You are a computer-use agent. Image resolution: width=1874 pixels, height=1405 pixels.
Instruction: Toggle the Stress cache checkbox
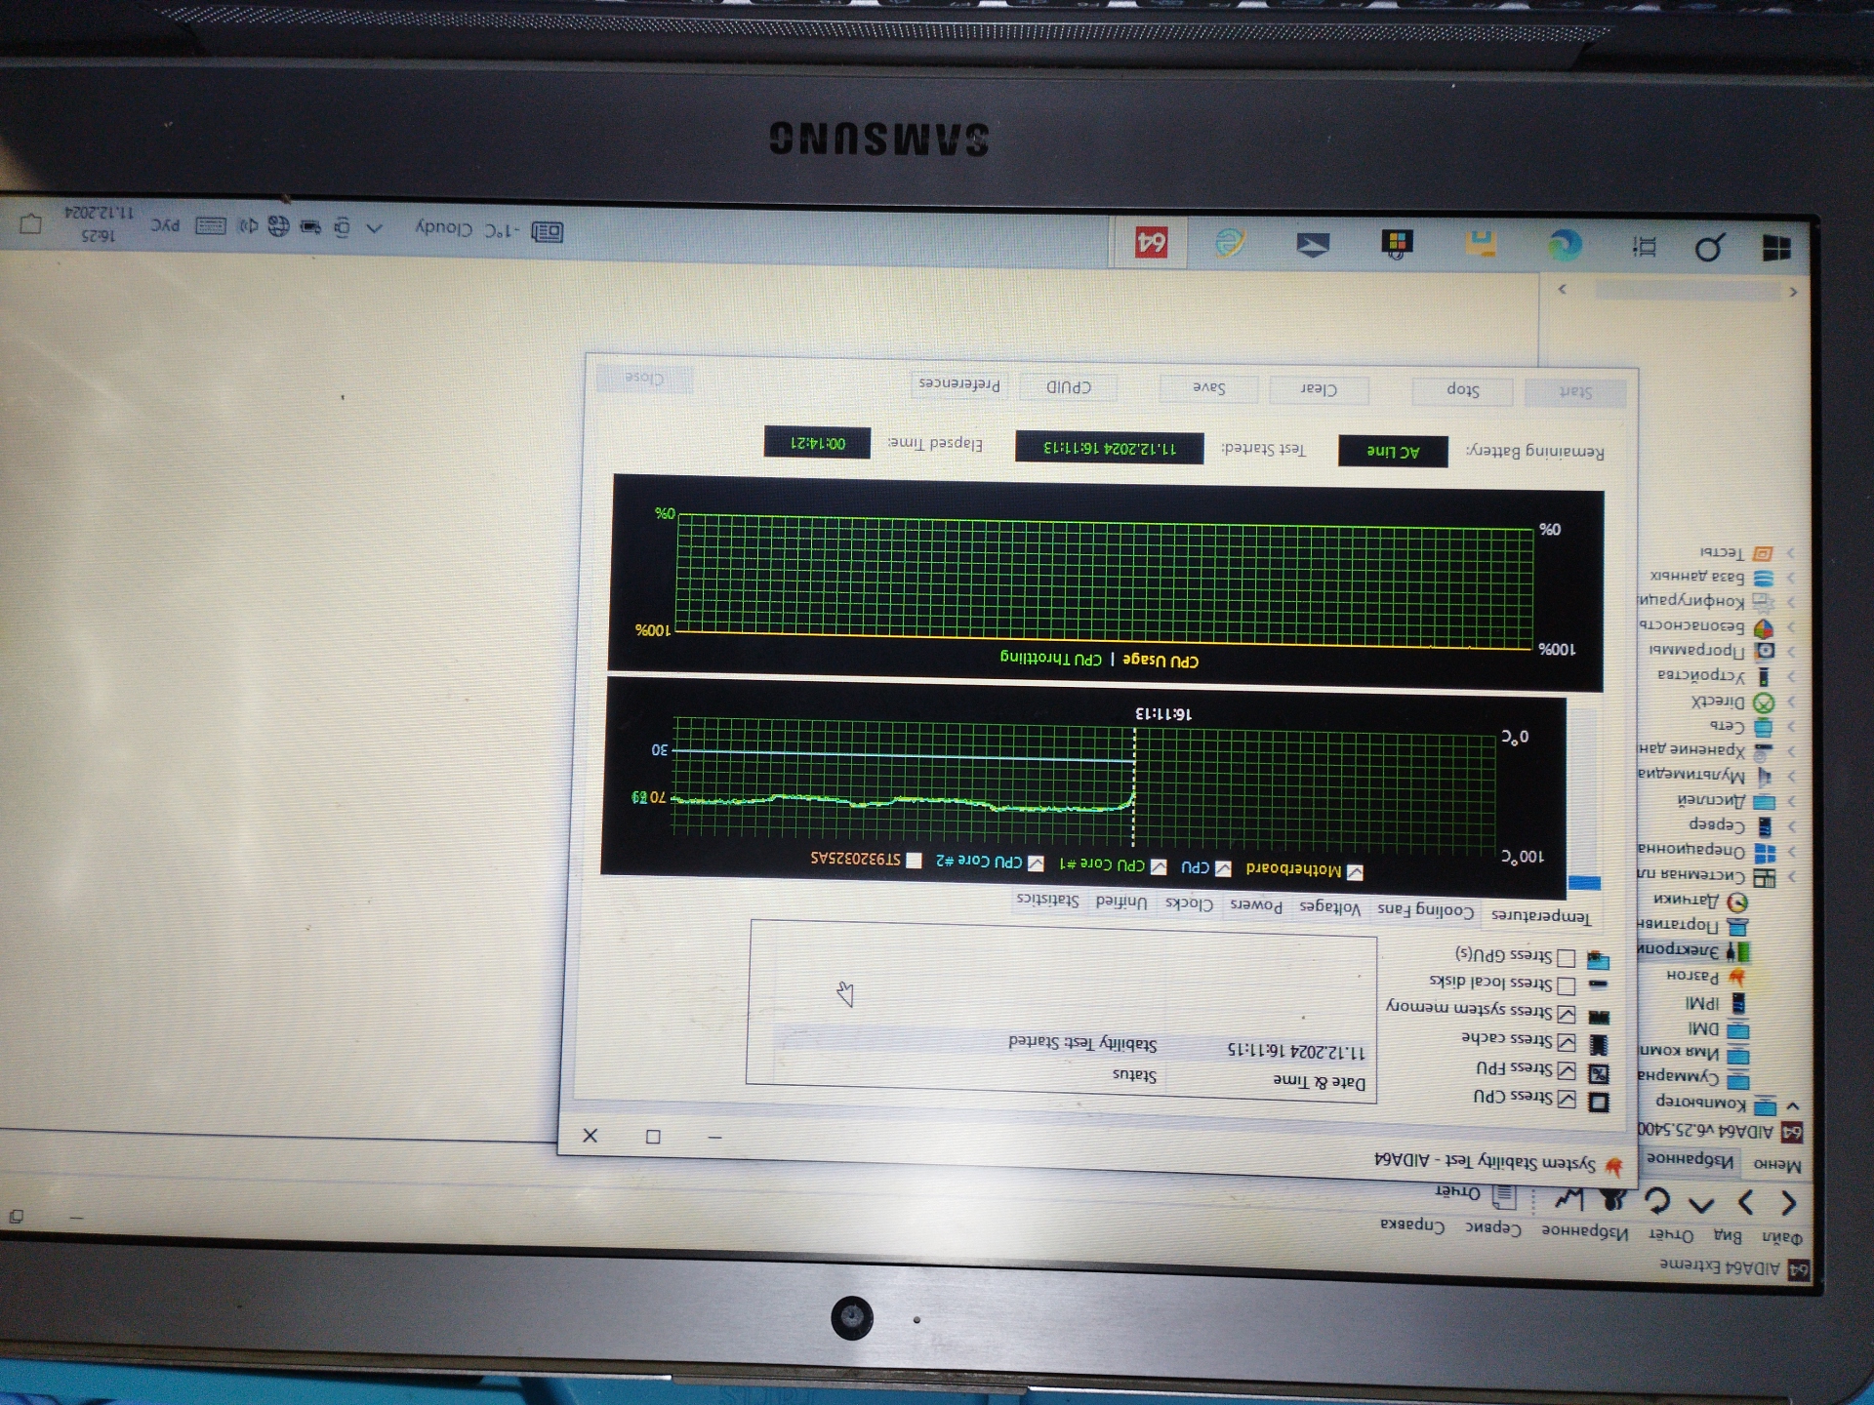(1567, 1042)
